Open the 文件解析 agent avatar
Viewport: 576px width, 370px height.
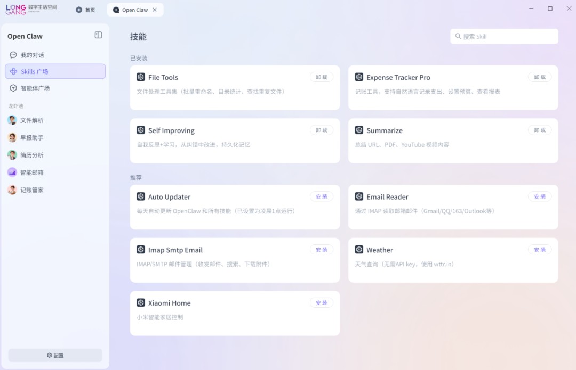(12, 120)
